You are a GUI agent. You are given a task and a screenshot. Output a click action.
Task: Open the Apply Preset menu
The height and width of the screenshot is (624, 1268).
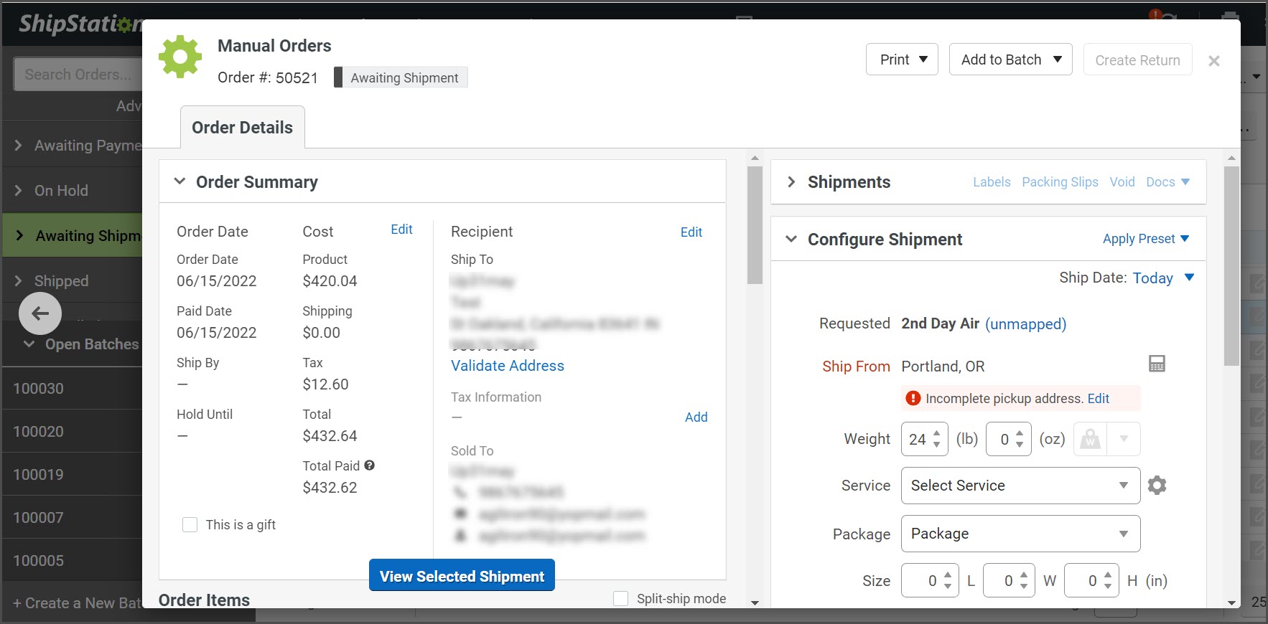click(1146, 239)
